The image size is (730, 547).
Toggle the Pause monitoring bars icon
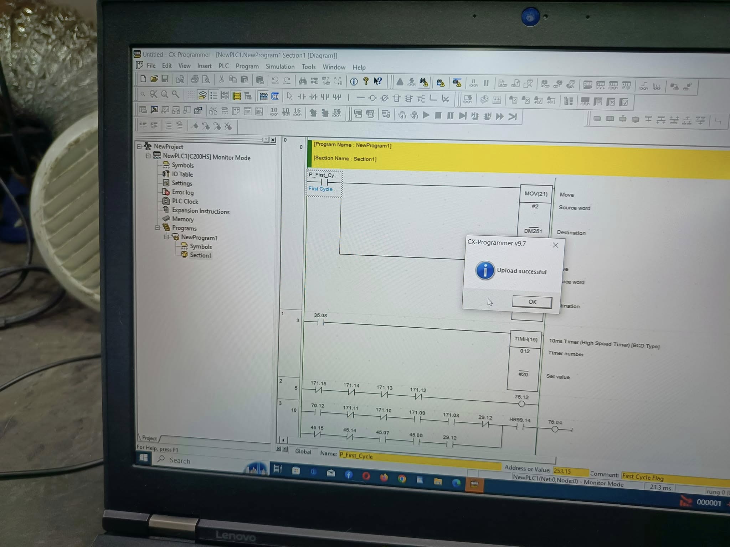click(486, 83)
